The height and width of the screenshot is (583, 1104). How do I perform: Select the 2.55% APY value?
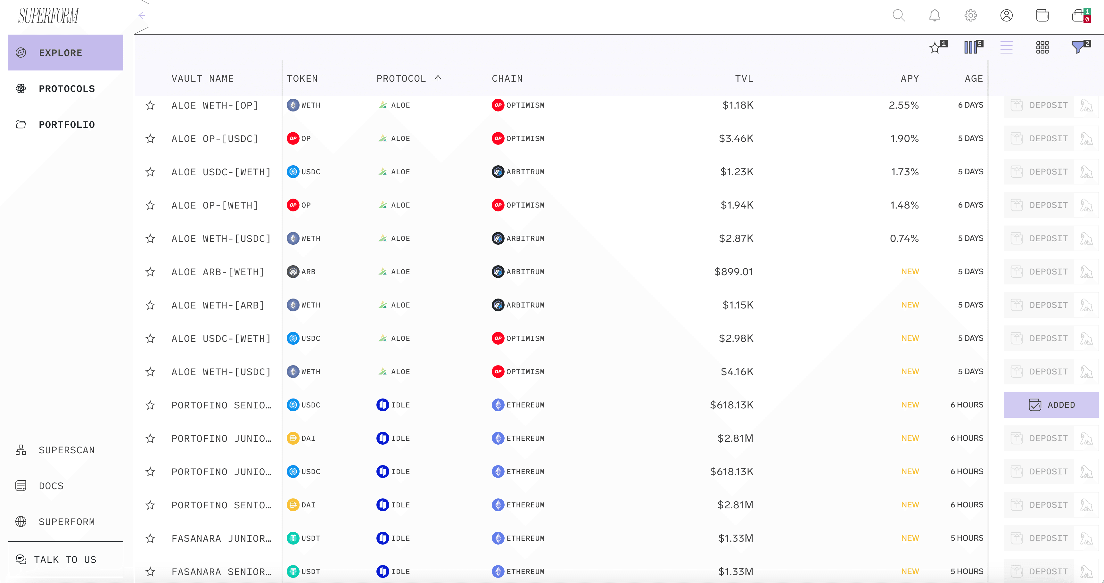pyautogui.click(x=903, y=105)
